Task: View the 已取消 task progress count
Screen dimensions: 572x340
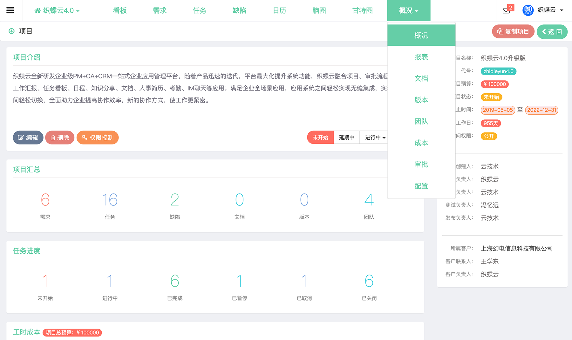Action: [304, 281]
